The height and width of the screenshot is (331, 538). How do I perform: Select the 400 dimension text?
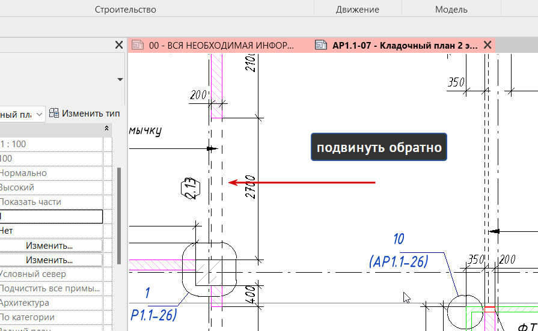251,294
